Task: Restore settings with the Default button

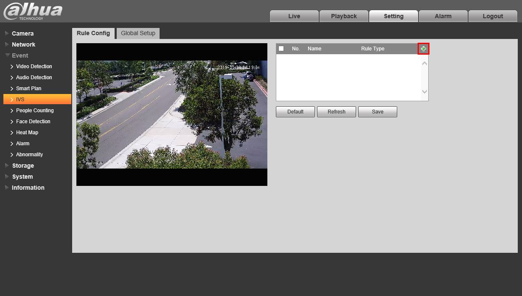Action: click(x=295, y=112)
